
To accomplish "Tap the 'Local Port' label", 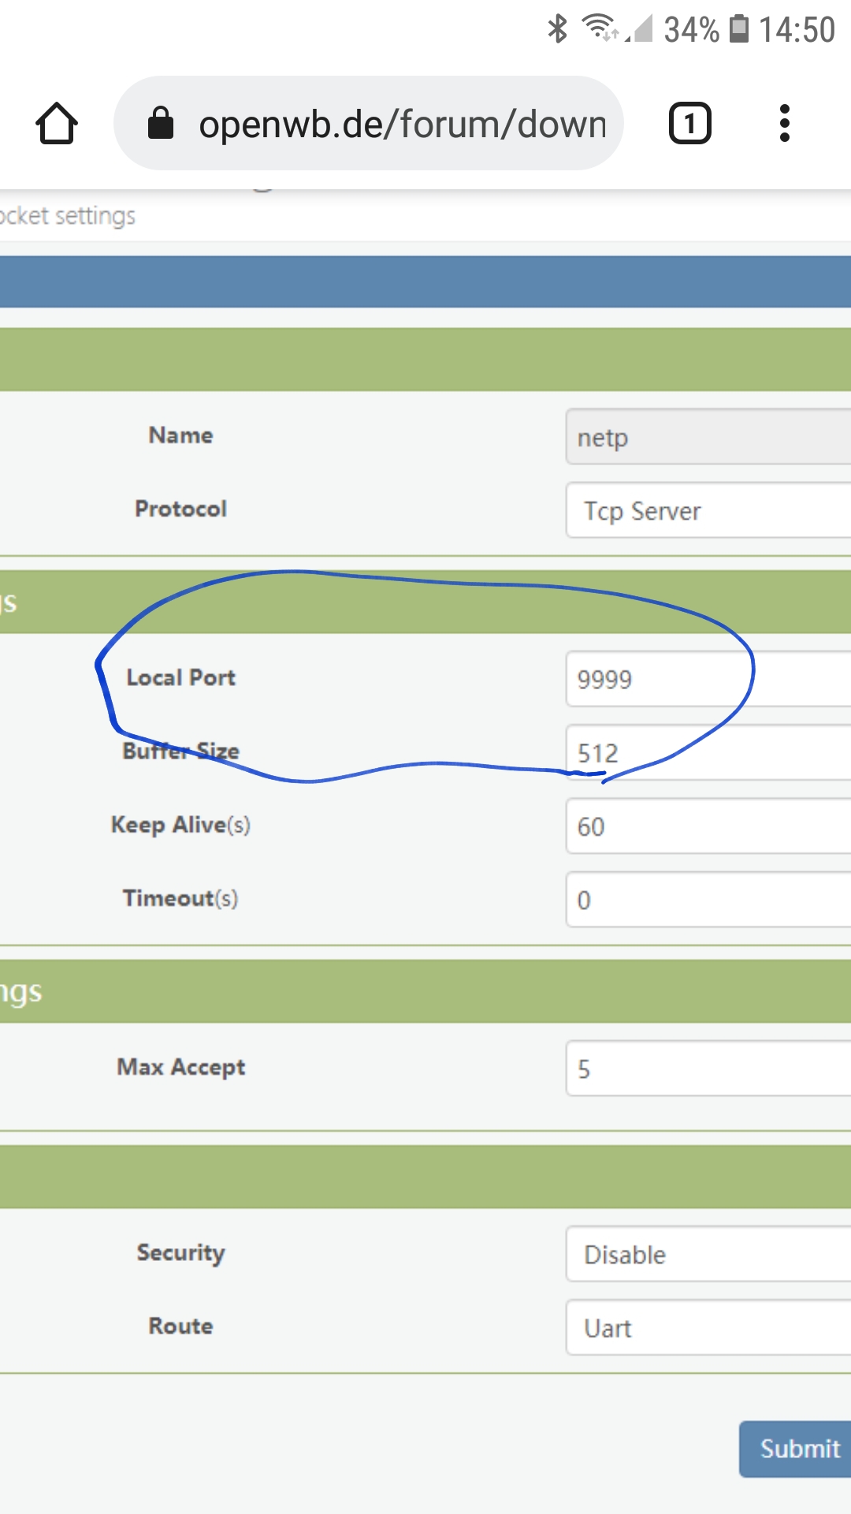I will pyautogui.click(x=181, y=677).
